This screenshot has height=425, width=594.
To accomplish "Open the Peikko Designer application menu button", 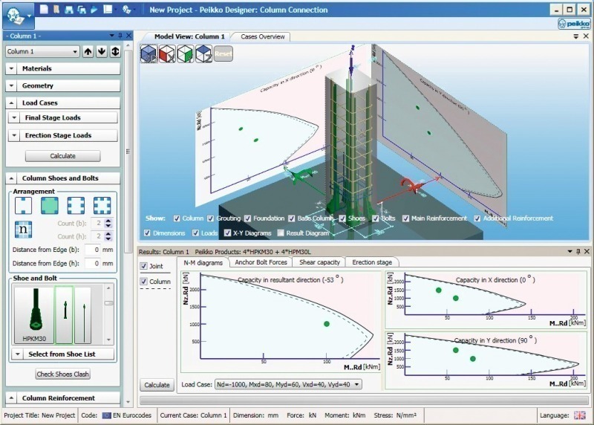I will [x=18, y=16].
